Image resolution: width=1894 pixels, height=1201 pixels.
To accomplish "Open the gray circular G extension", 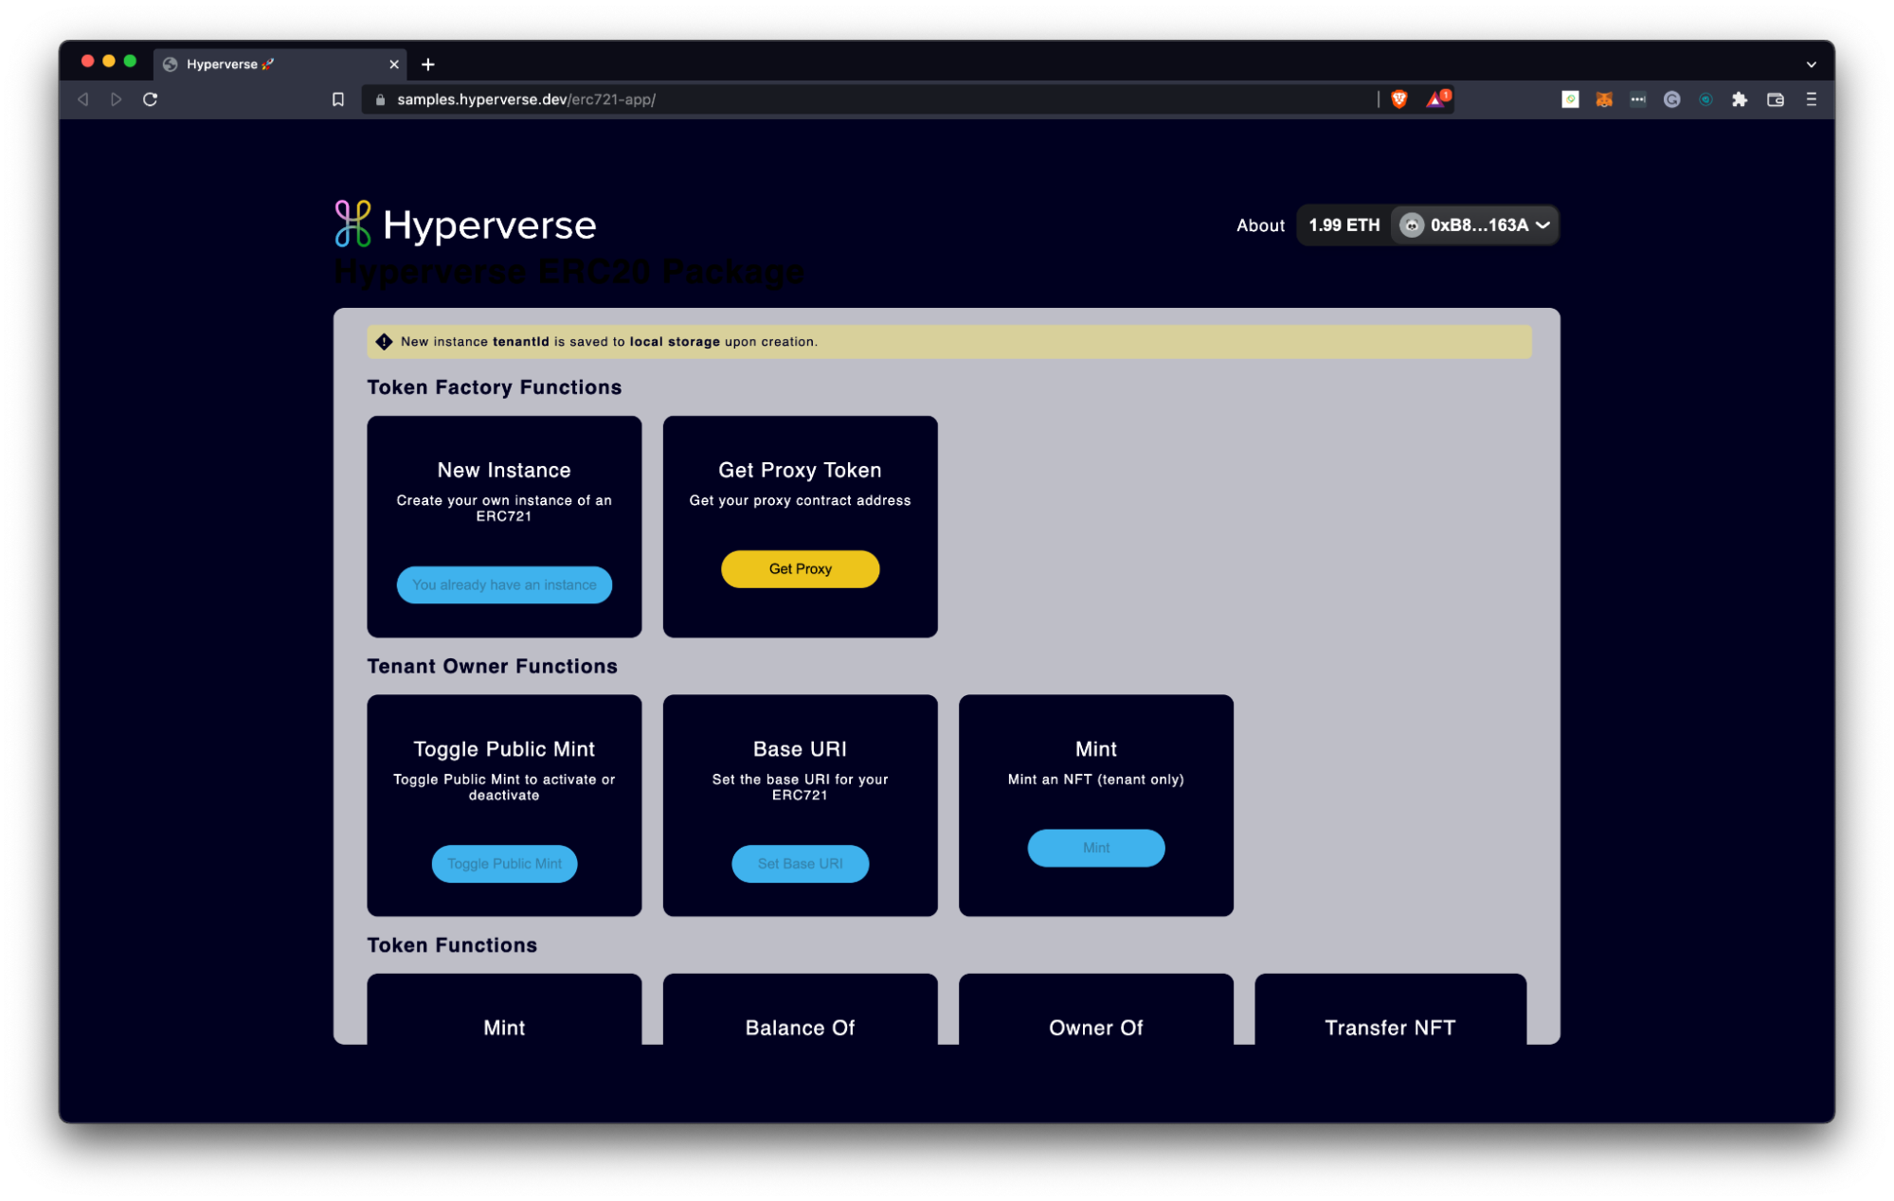I will (1672, 99).
